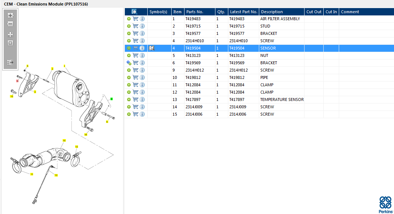Image resolution: width=394 pixels, height=214 pixels.
Task: Sort by the Description column header
Action: (x=282, y=12)
